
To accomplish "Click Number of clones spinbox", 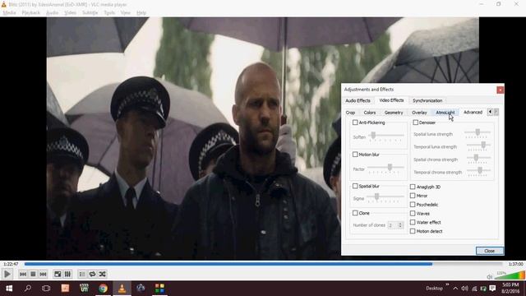I will [x=395, y=225].
